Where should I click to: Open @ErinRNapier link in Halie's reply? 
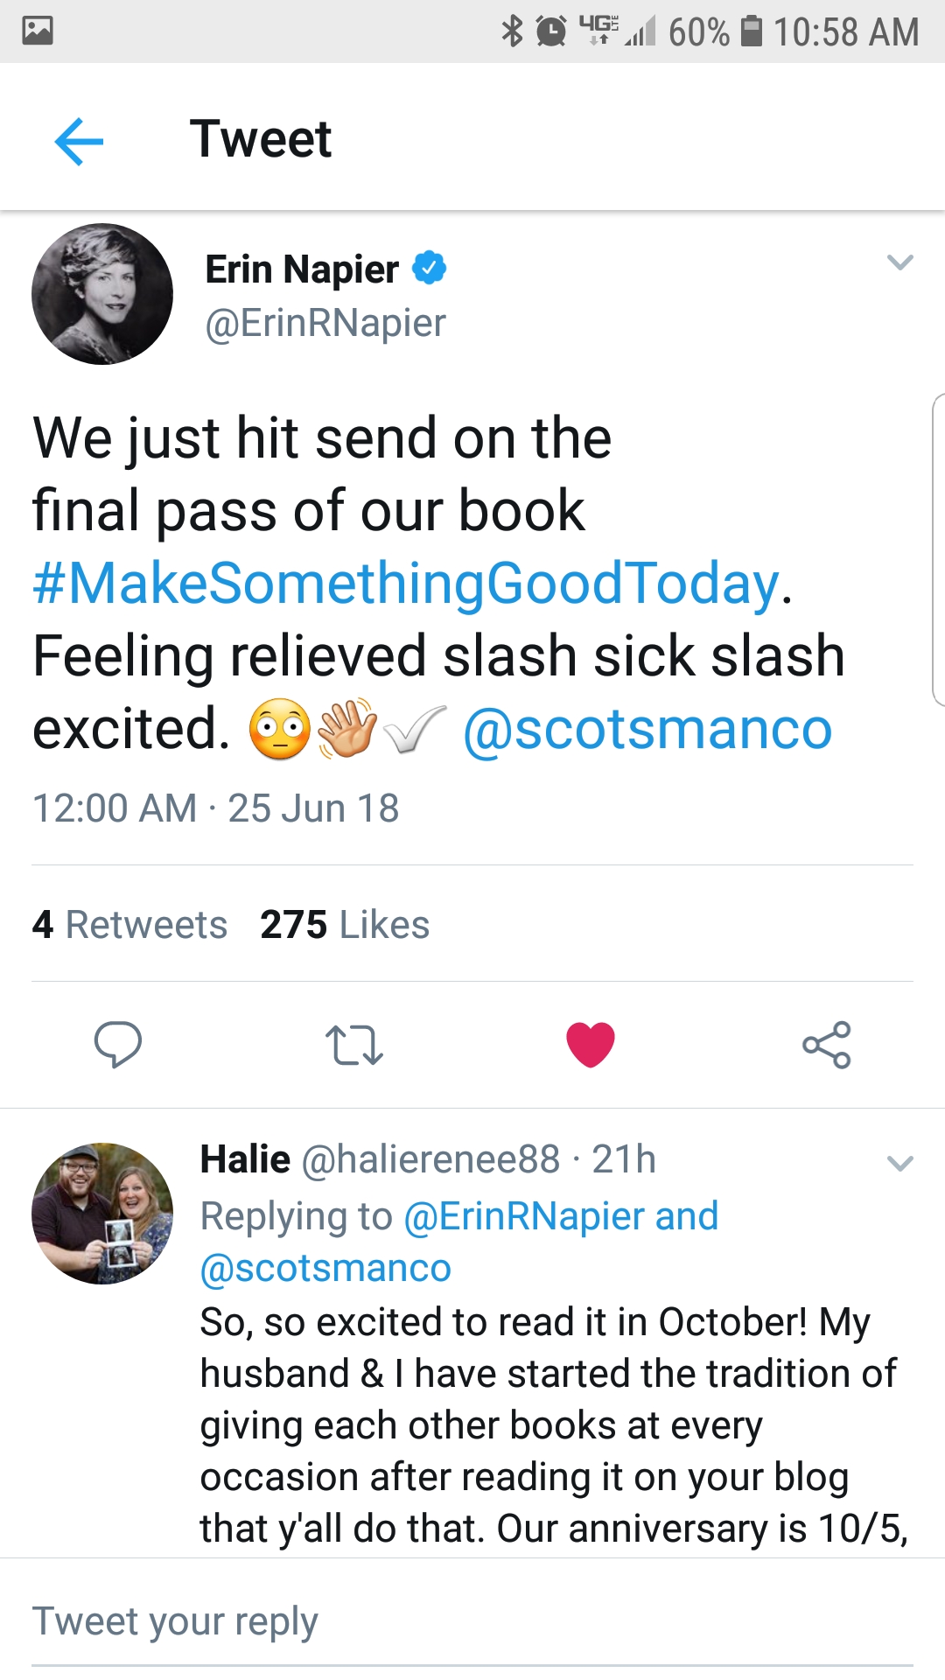[523, 1216]
